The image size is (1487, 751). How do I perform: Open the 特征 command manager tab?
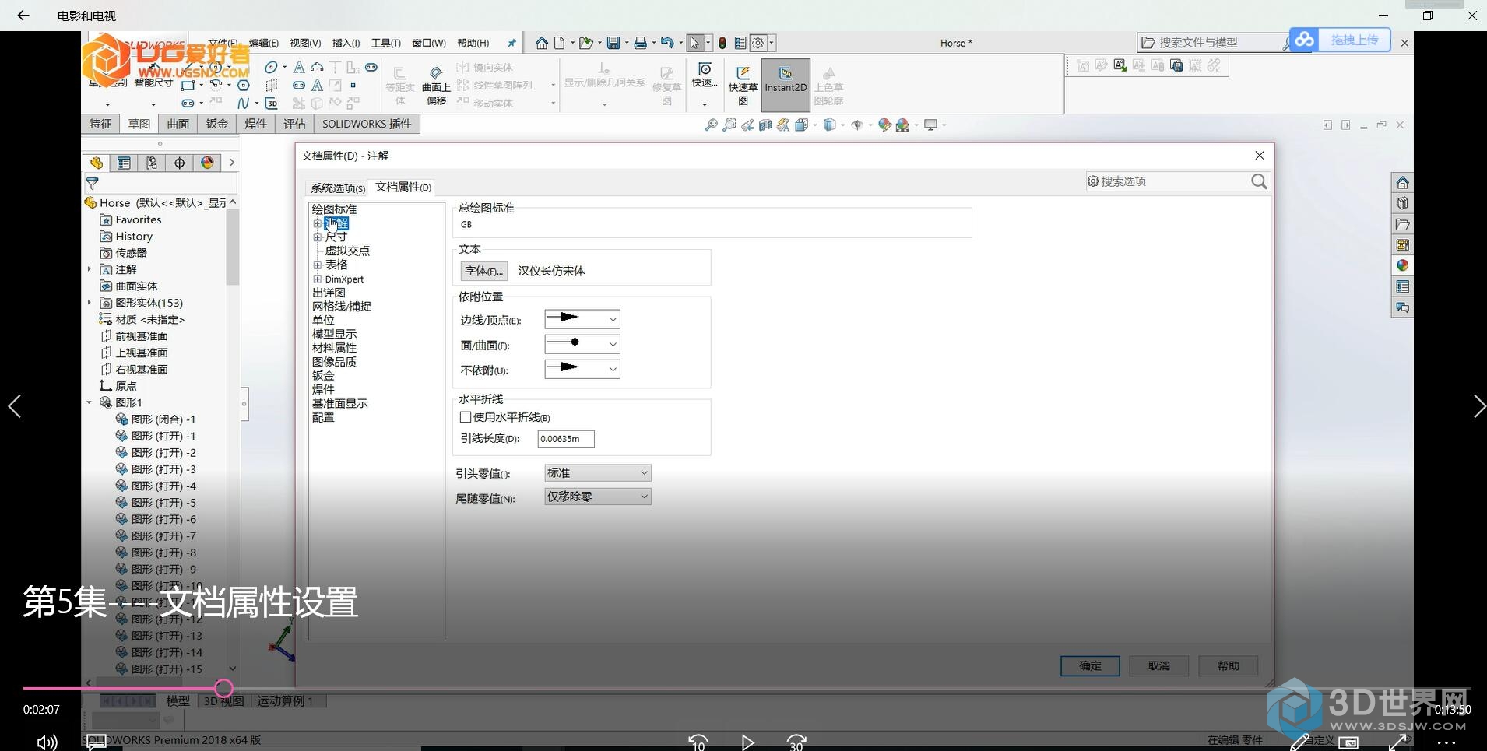pyautogui.click(x=100, y=124)
